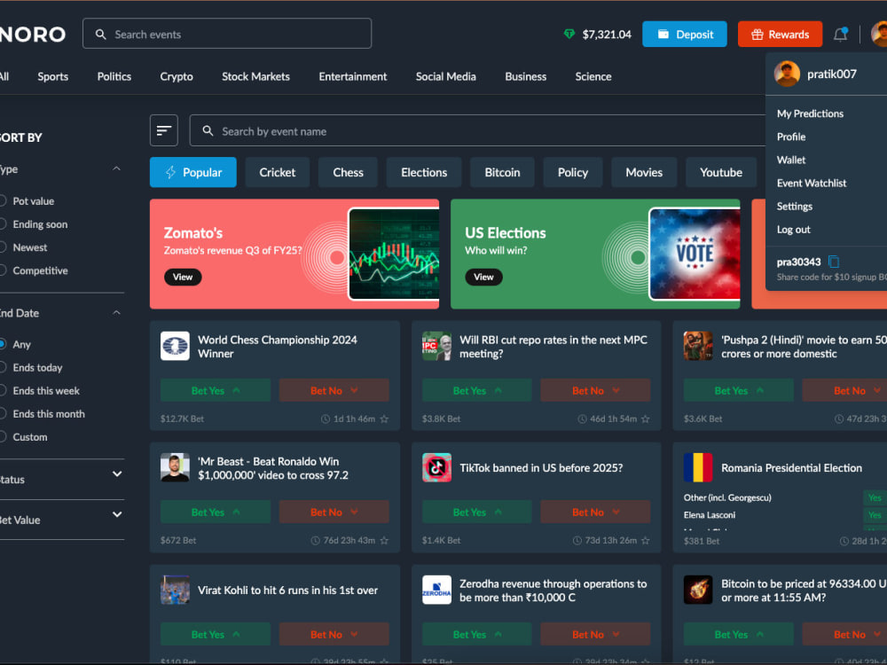Select the Popular filter chip
The image size is (887, 665).
pyautogui.click(x=192, y=172)
